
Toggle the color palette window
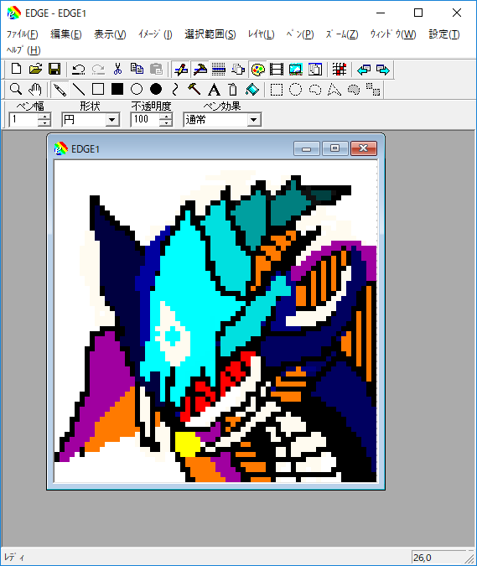tap(257, 69)
